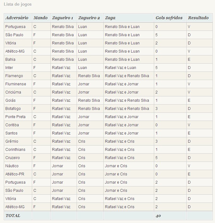The height and width of the screenshot is (223, 215).
Task: Select the Fluminense cell in the table
Action: [x=16, y=84]
